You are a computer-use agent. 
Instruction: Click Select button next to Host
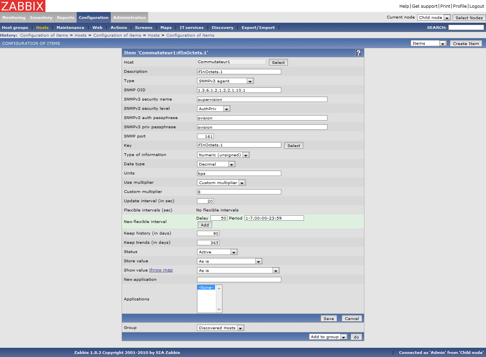point(278,62)
